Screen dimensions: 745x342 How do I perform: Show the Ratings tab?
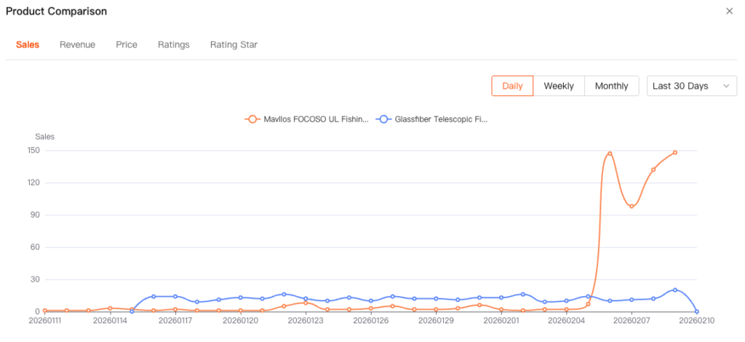coord(174,44)
